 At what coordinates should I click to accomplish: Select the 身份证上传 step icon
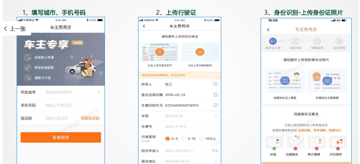point(273,41)
